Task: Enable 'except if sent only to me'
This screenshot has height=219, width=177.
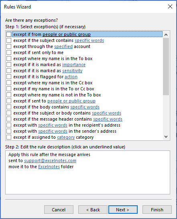Action: pos(9,52)
